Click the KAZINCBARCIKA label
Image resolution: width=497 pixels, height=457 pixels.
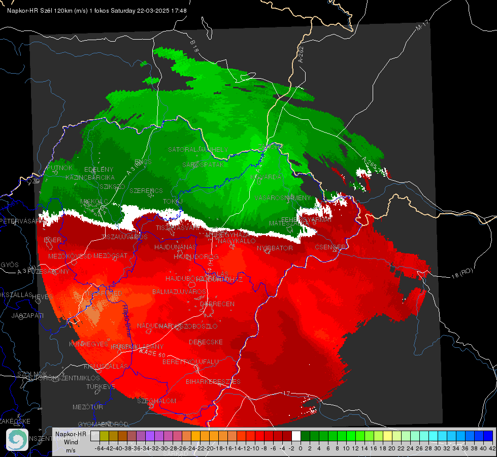point(90,177)
